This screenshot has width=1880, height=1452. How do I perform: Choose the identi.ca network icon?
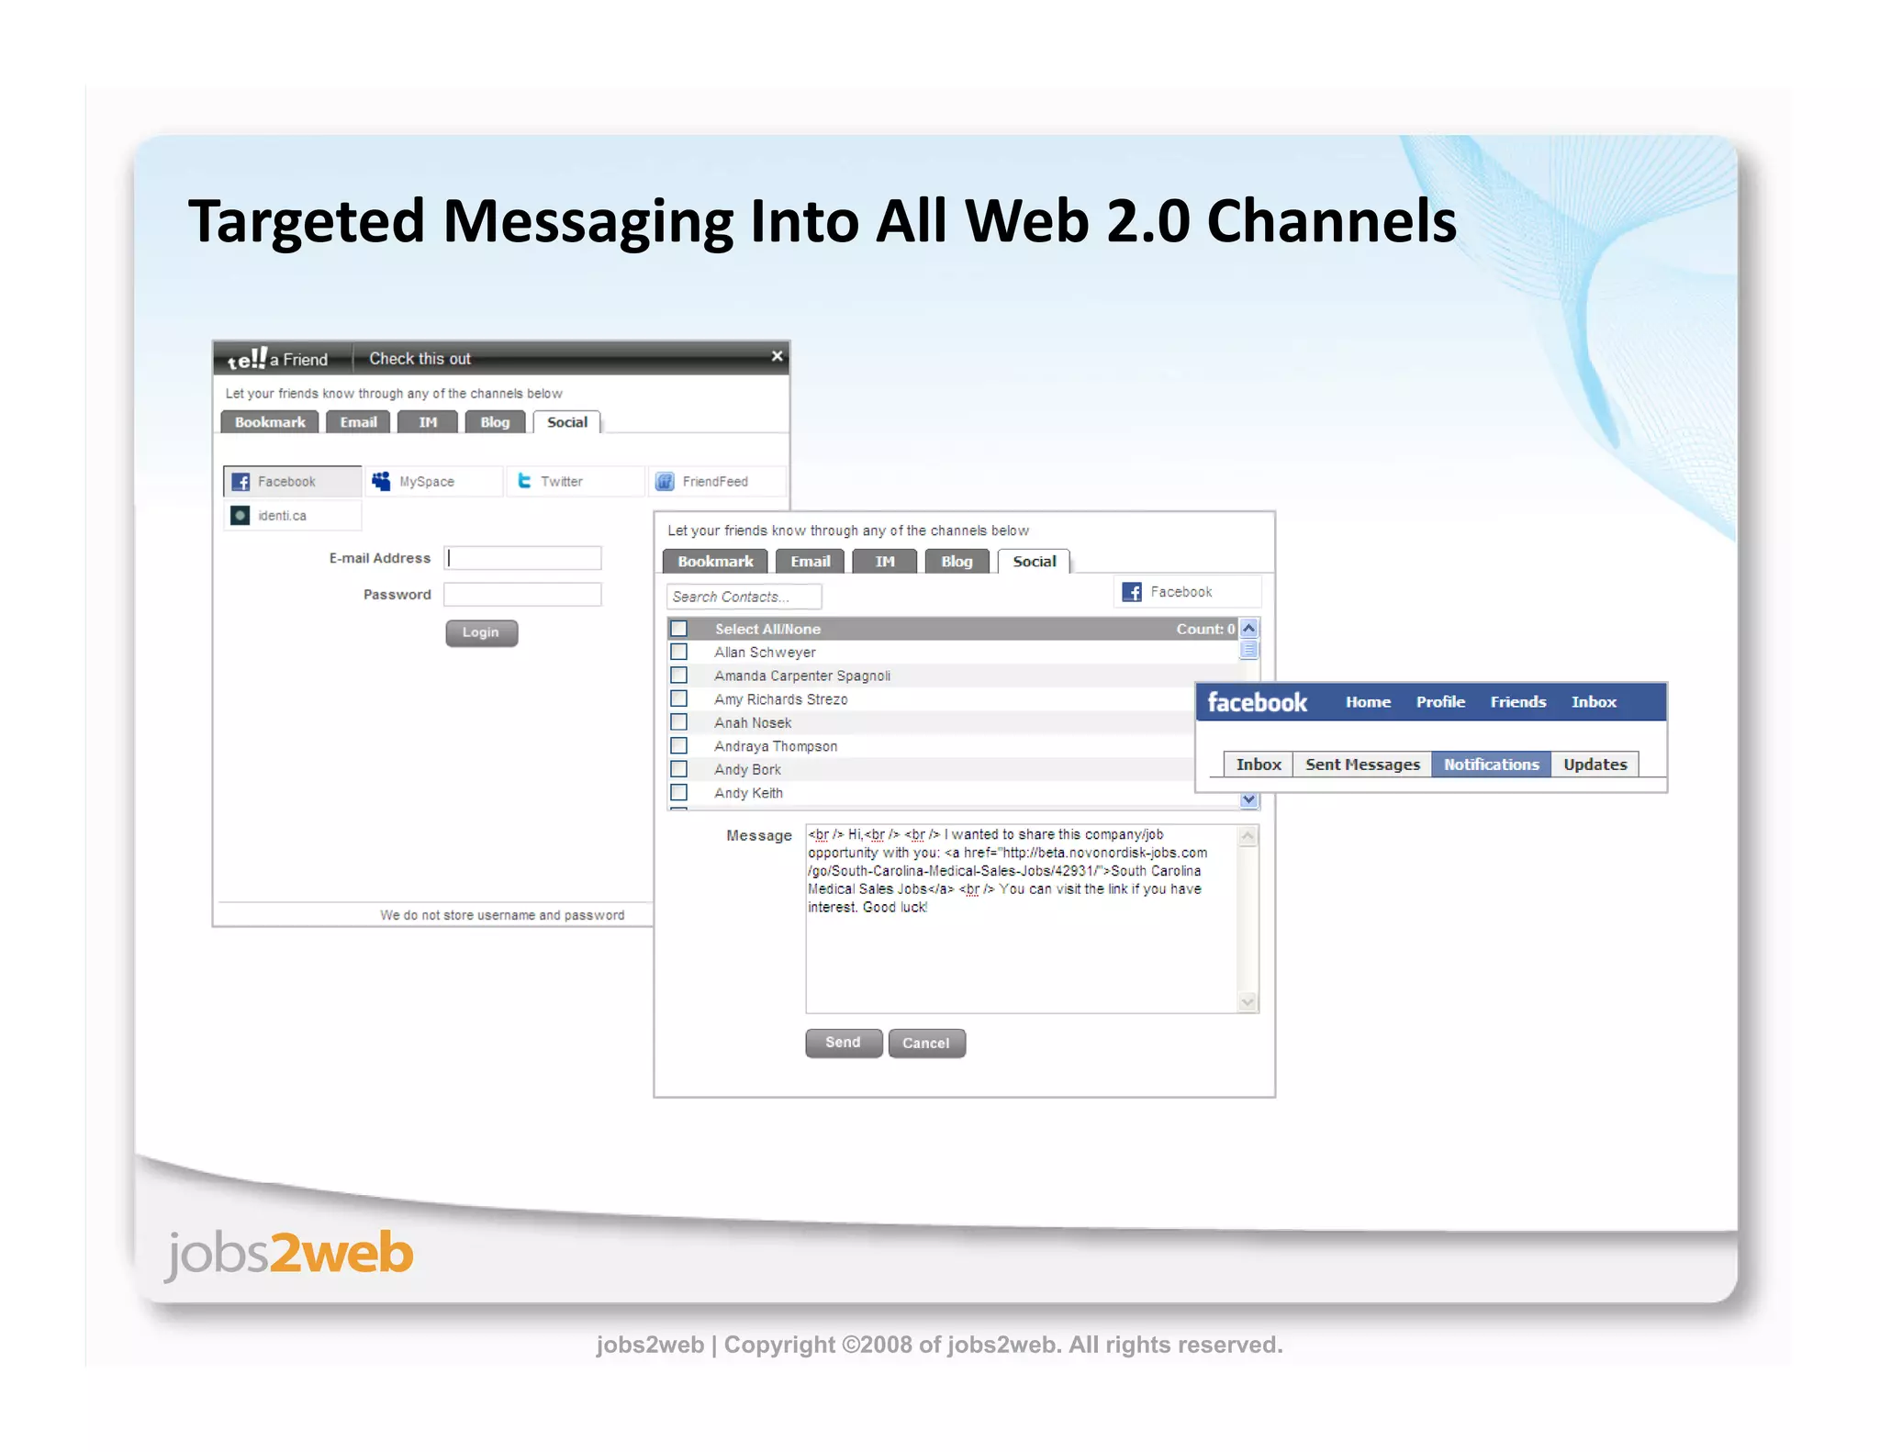tap(241, 516)
